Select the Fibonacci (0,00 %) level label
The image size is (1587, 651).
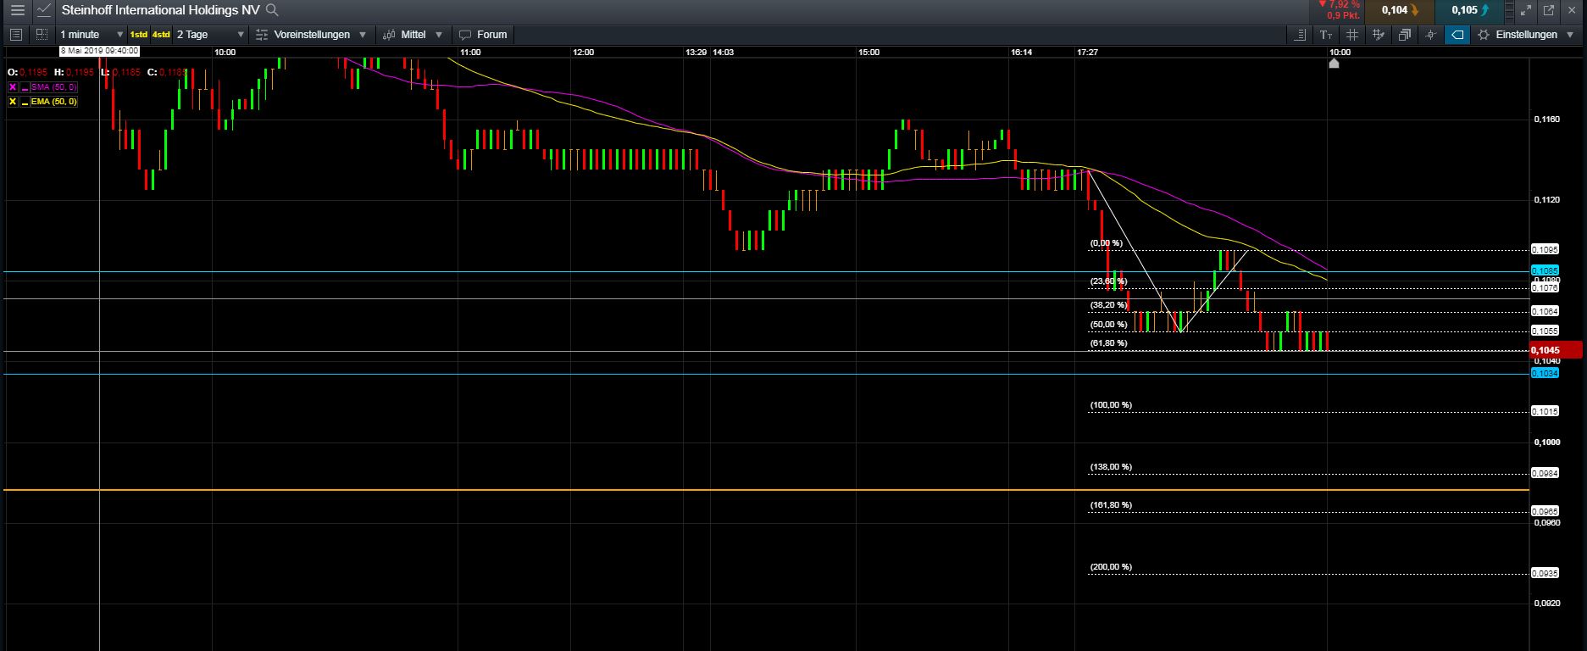click(1106, 243)
